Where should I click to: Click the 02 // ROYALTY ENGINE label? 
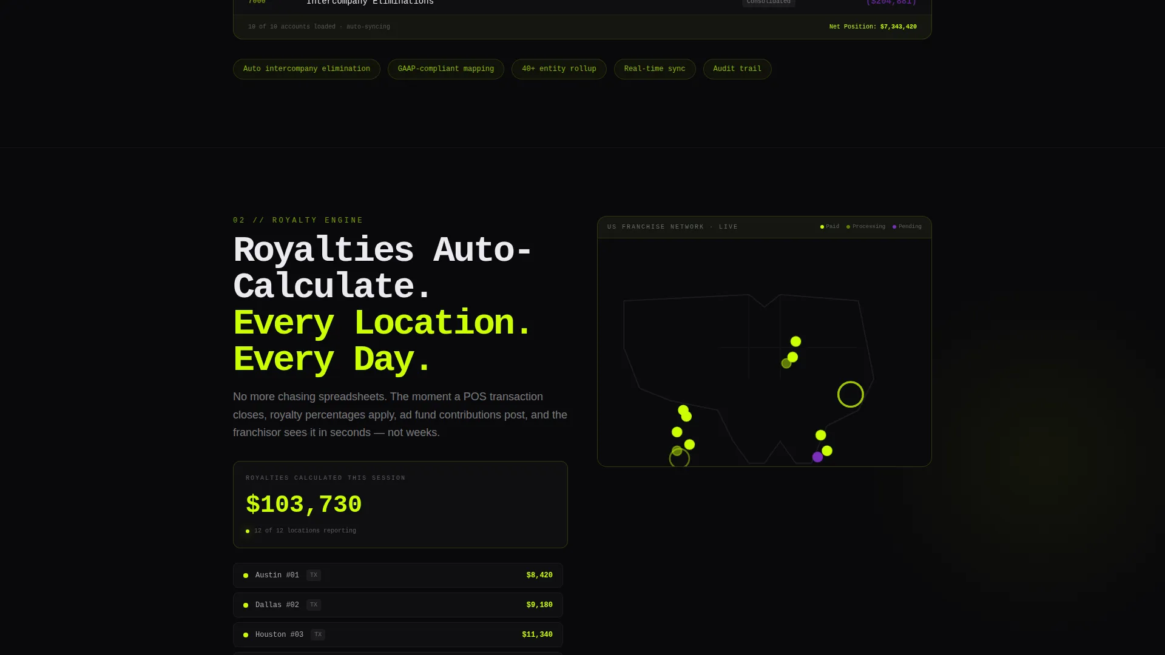tap(298, 220)
